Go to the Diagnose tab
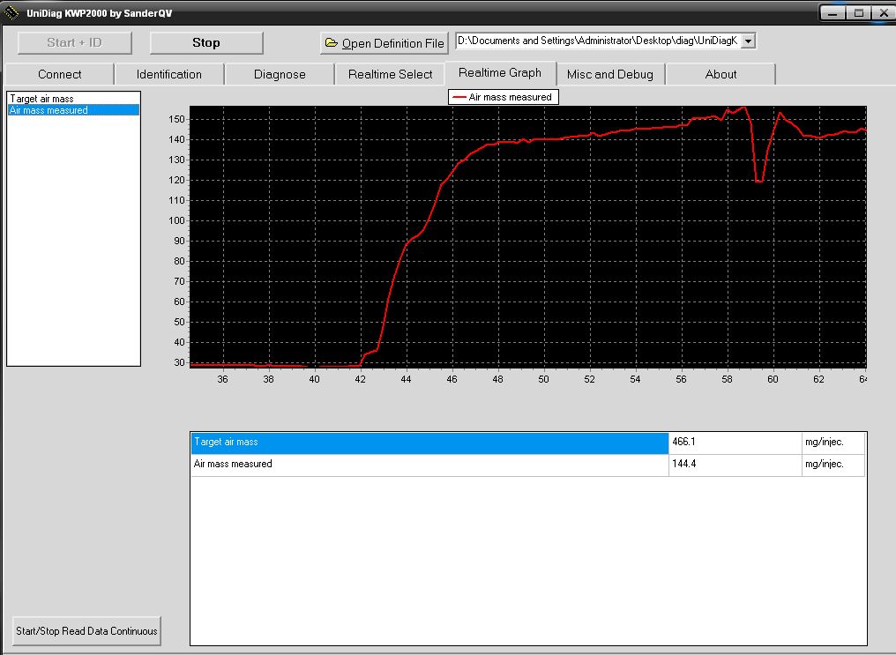The height and width of the screenshot is (655, 896). [x=280, y=75]
